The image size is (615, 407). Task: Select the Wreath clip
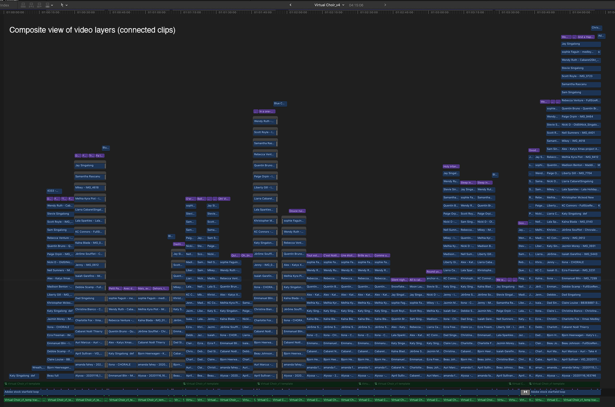click(x=38, y=368)
